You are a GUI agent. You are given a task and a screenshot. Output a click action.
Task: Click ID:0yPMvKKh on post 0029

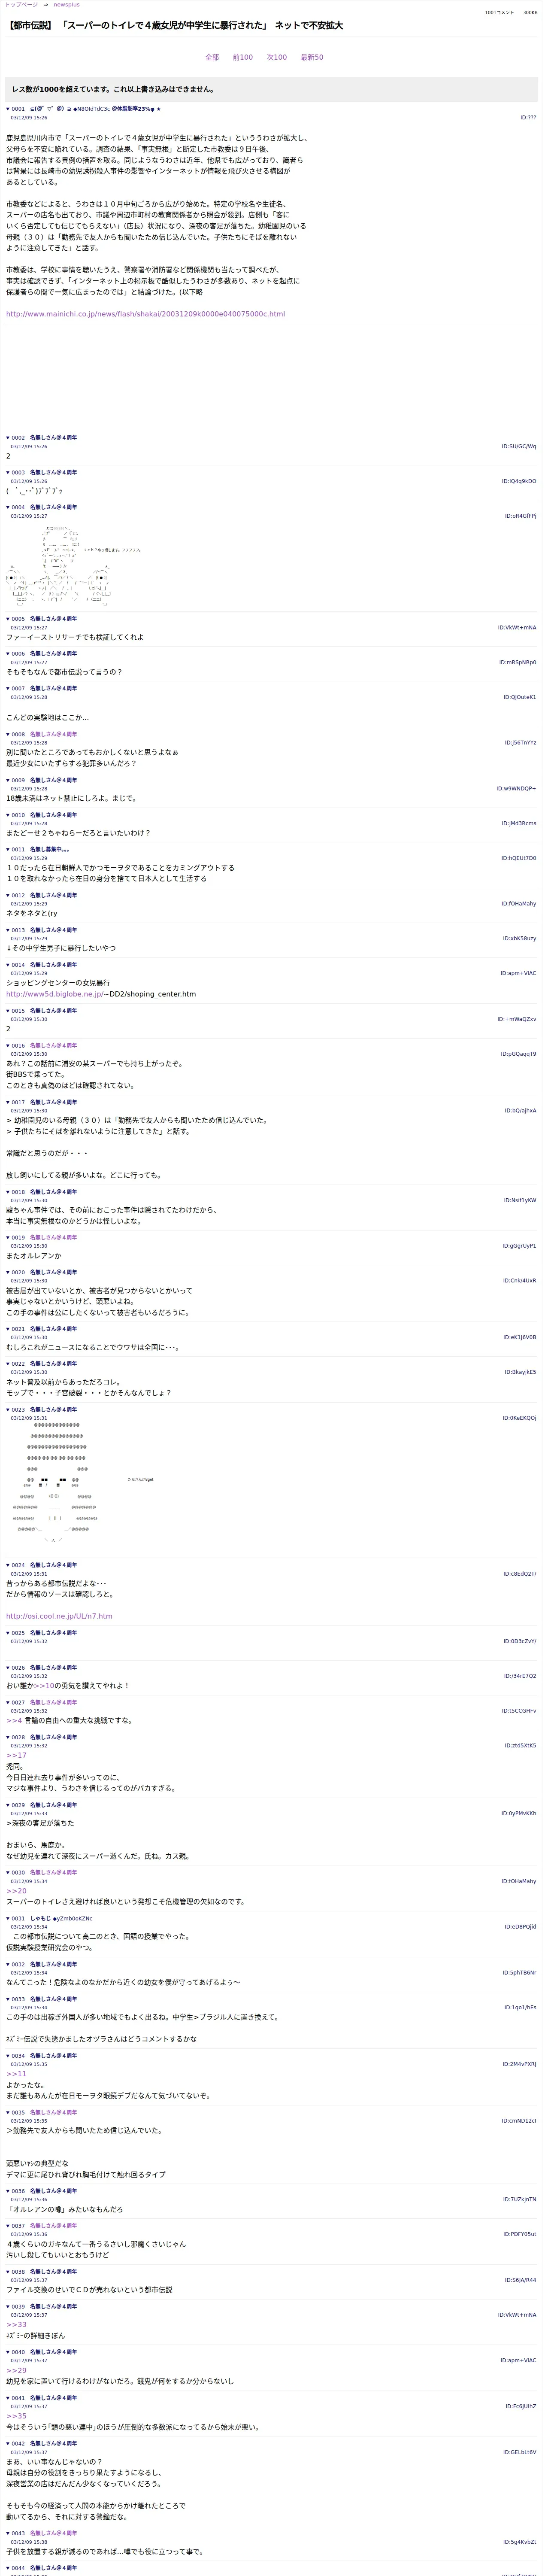[x=519, y=1813]
